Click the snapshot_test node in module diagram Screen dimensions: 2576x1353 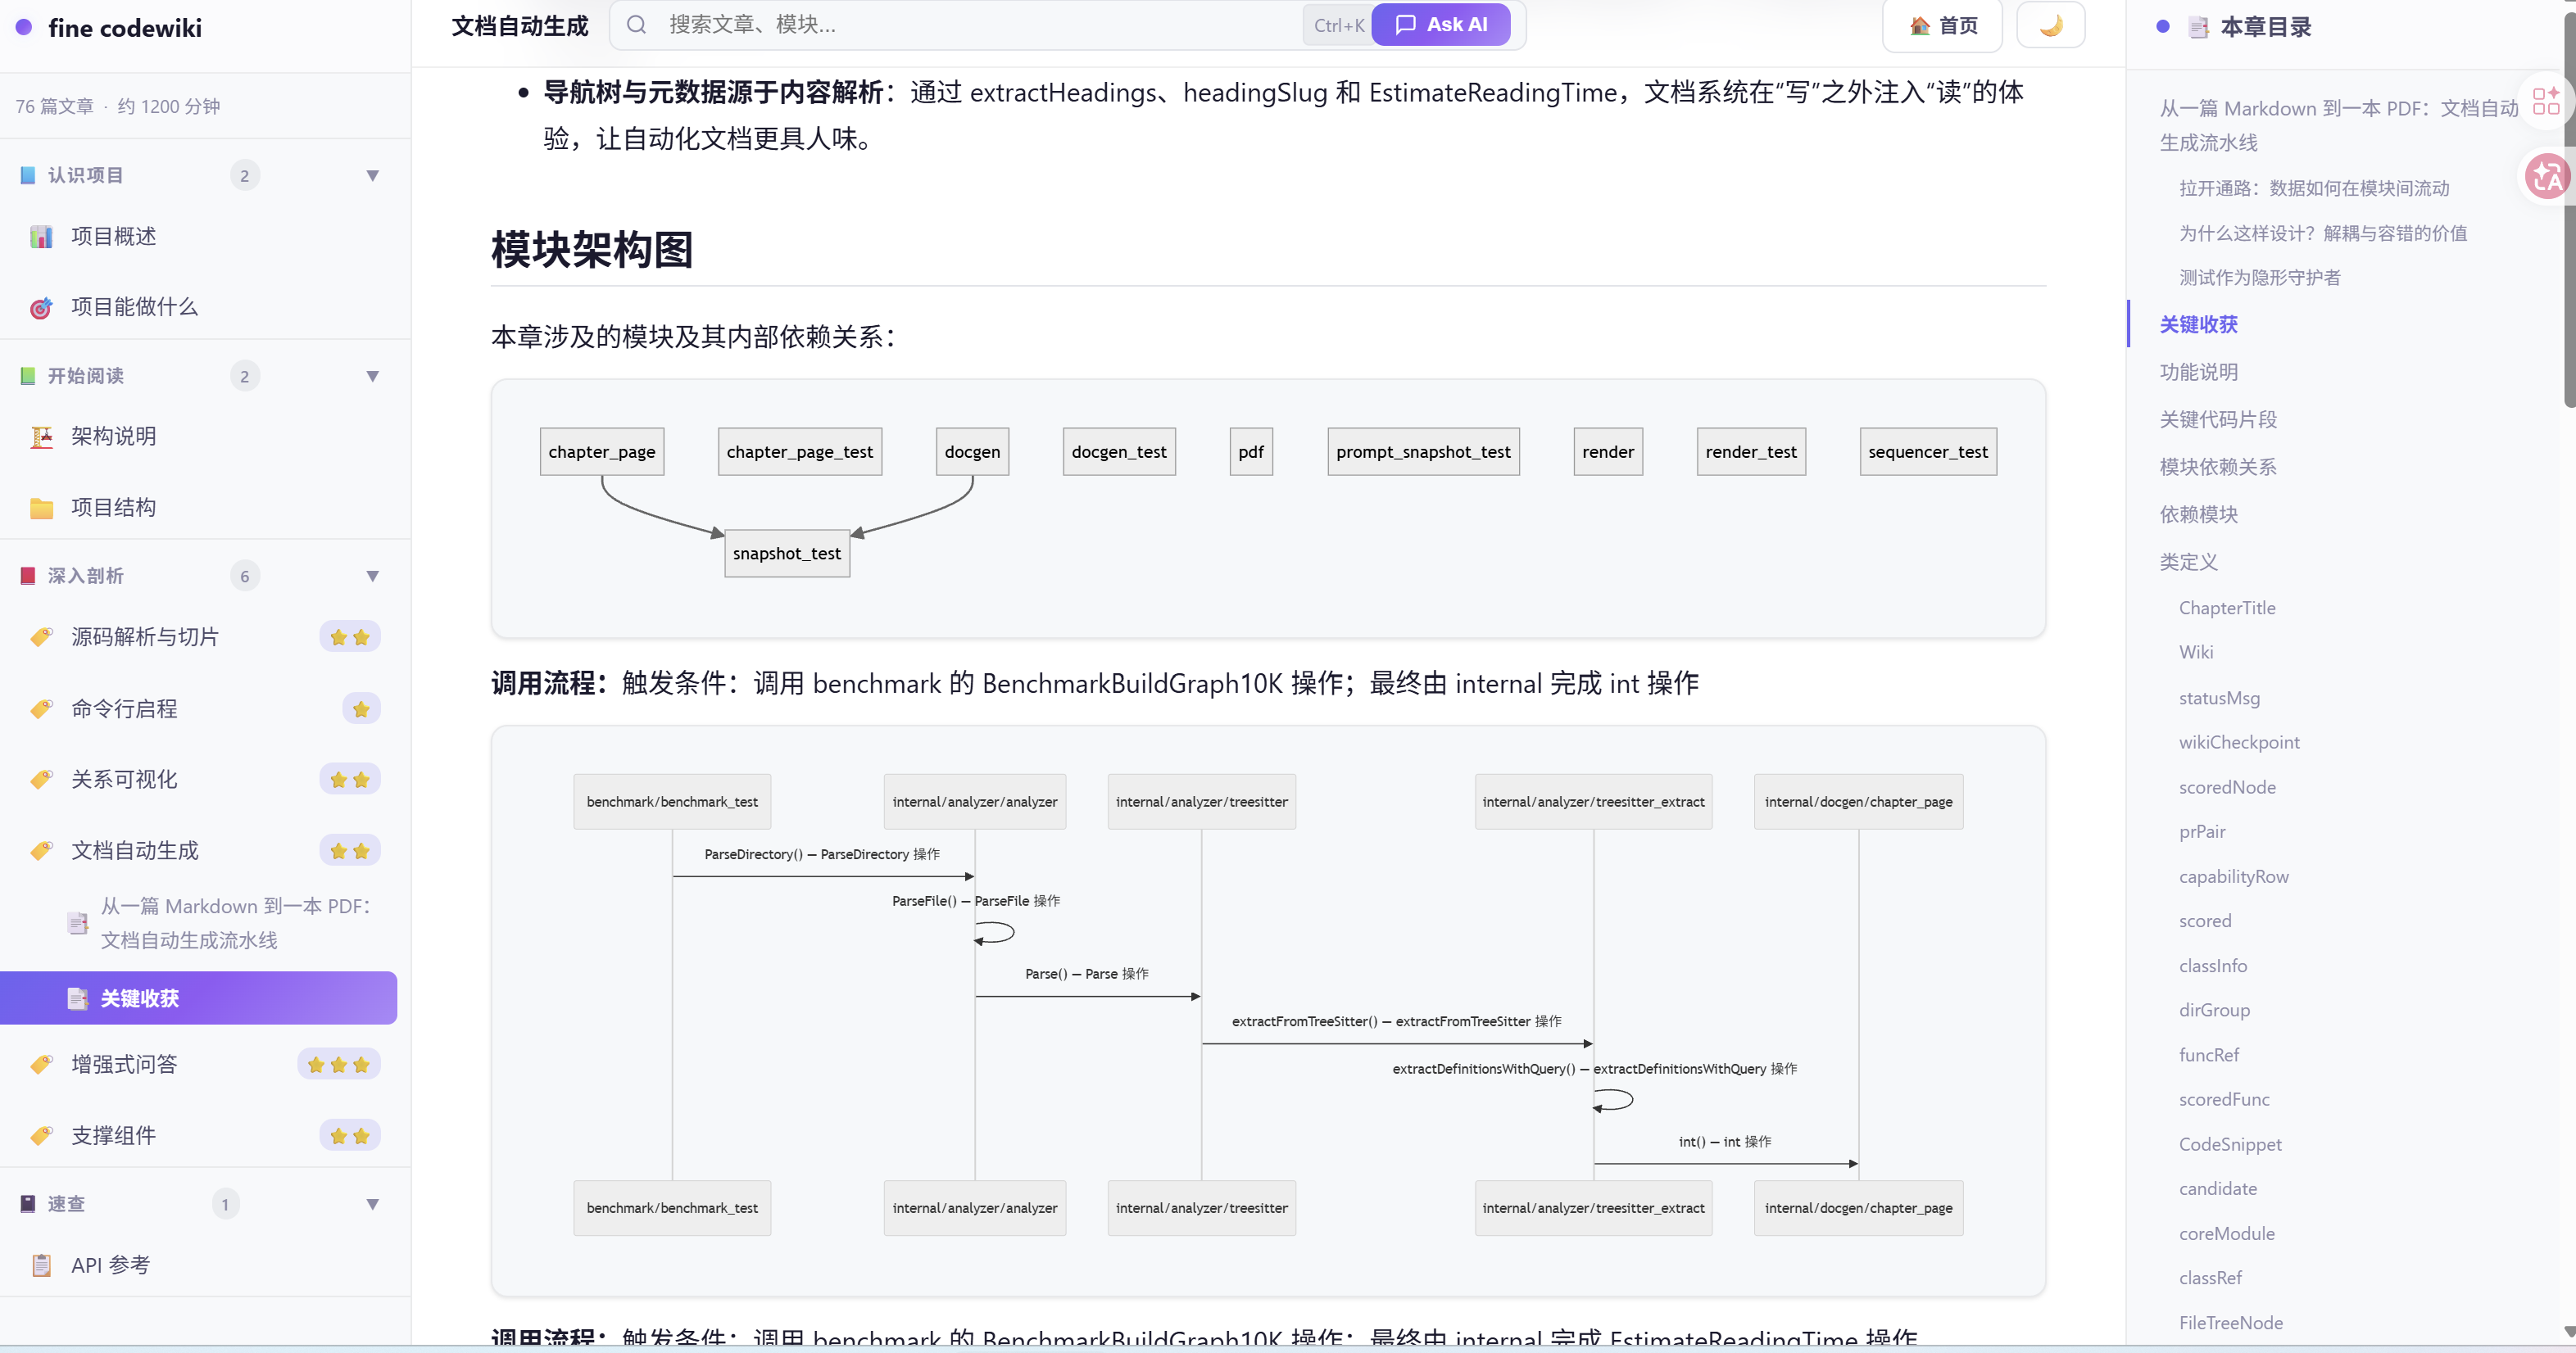tap(787, 554)
